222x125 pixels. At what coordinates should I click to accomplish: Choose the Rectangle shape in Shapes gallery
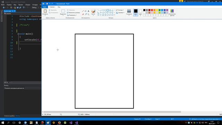coord(105,10)
